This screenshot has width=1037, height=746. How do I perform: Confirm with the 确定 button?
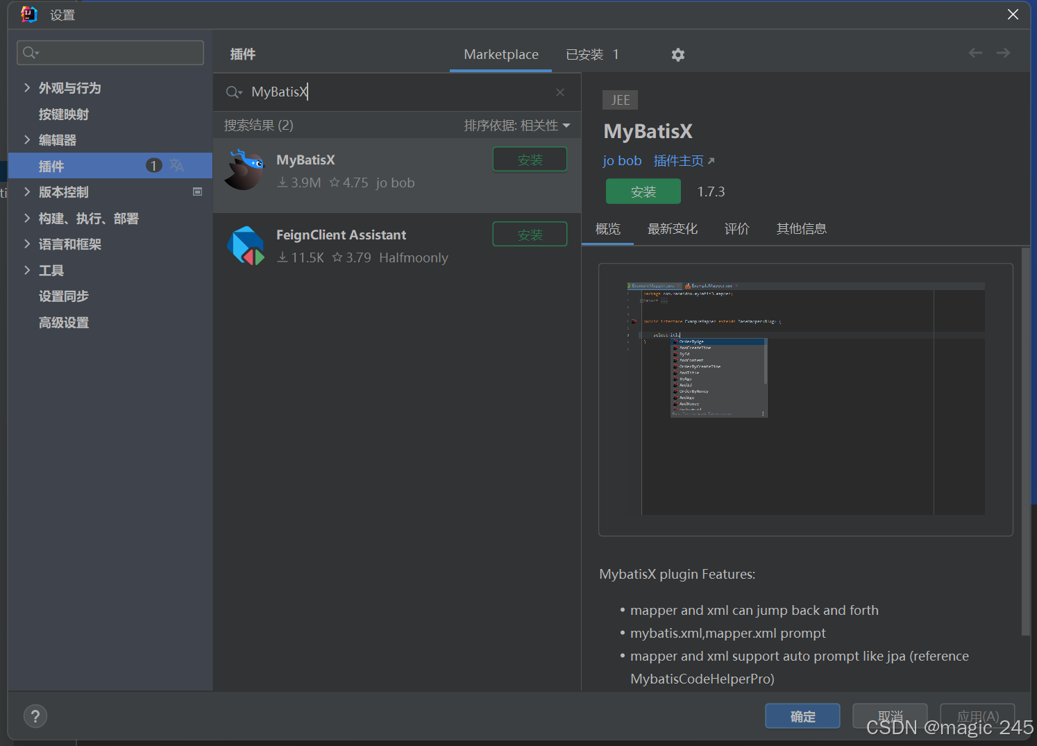pos(802,716)
